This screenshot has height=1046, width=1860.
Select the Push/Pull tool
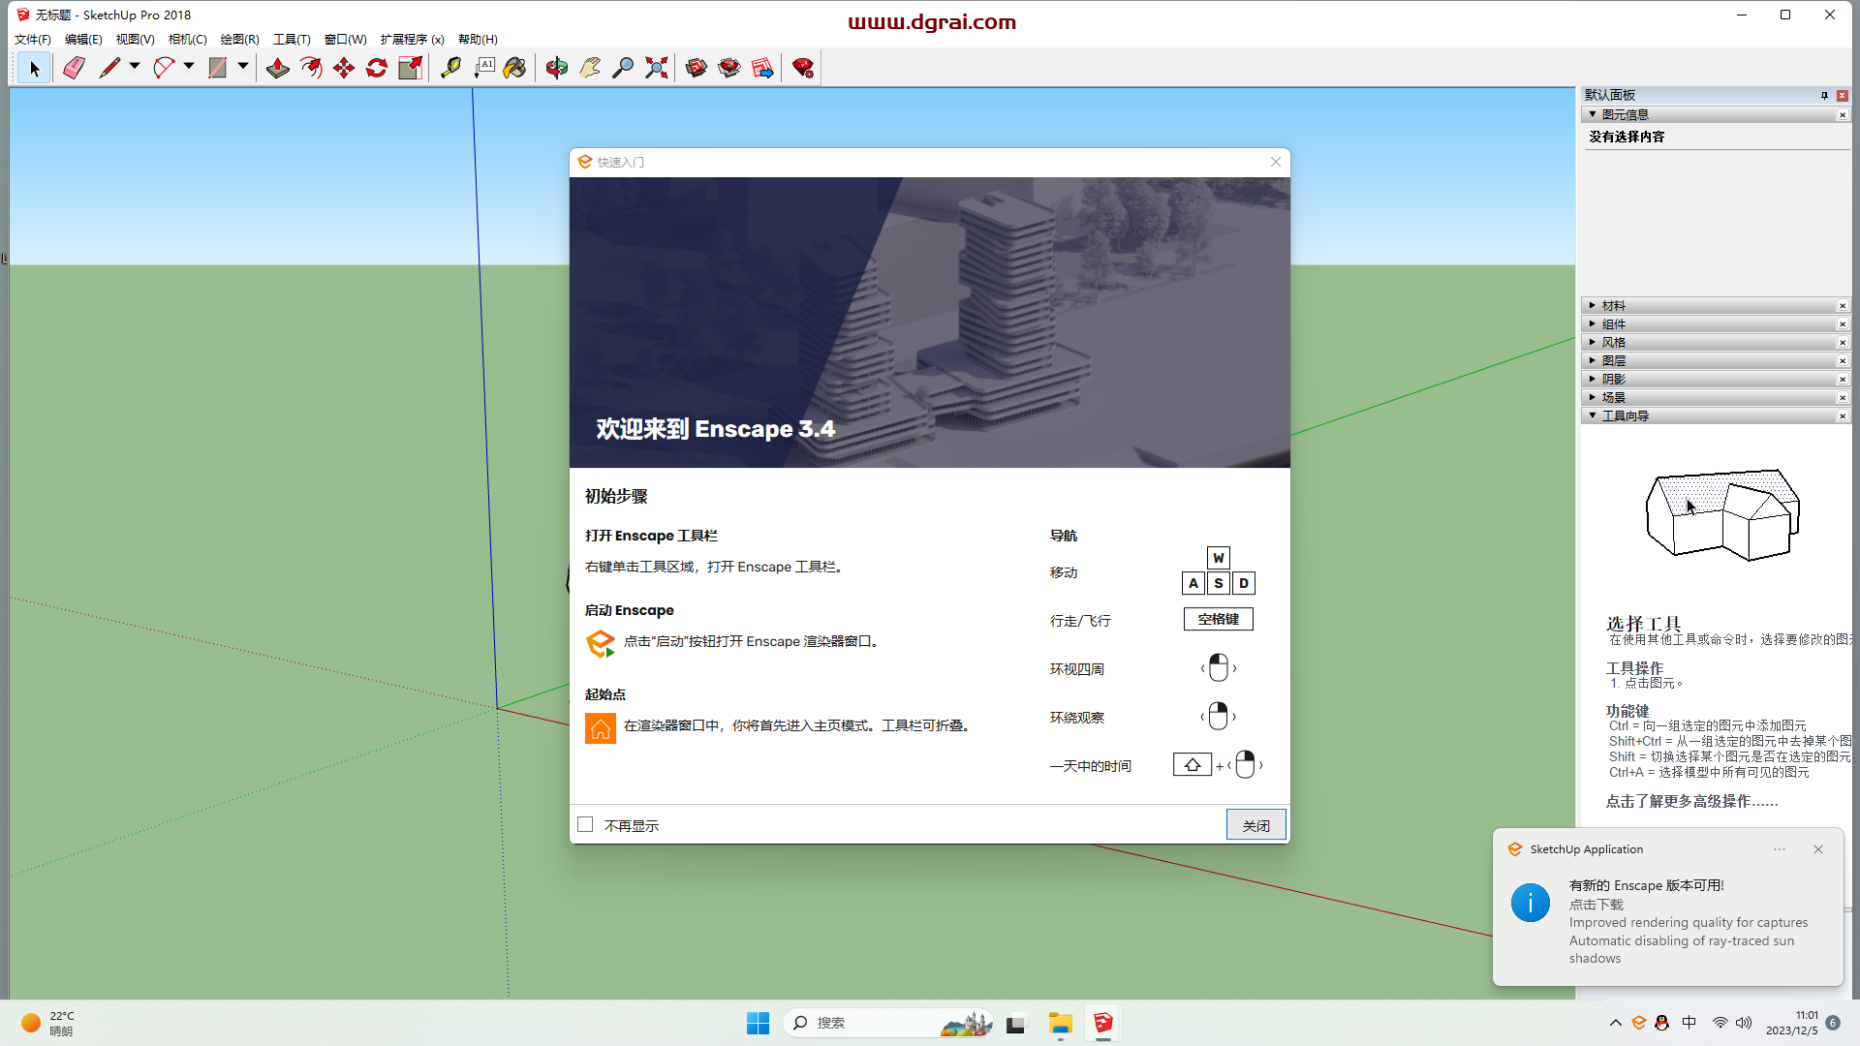278,68
